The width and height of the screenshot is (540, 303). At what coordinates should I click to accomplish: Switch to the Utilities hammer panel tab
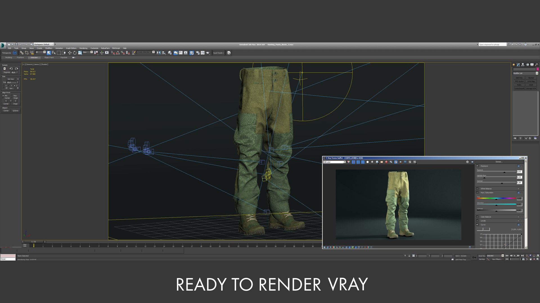pos(537,65)
